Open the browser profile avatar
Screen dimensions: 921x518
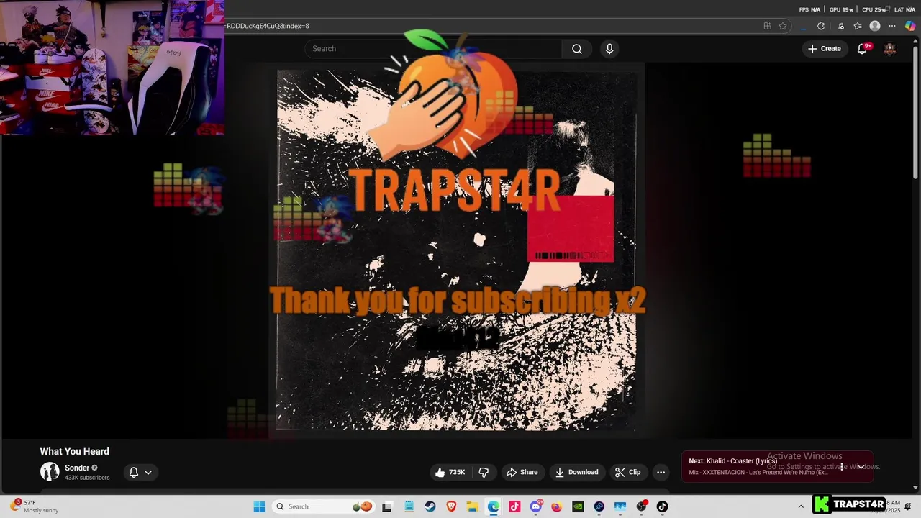[x=875, y=26]
